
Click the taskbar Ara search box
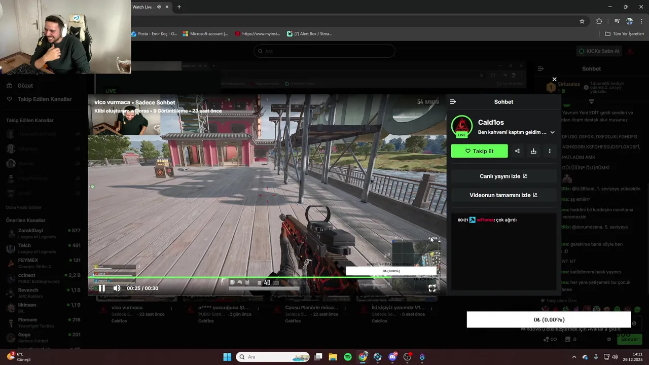coord(273,357)
